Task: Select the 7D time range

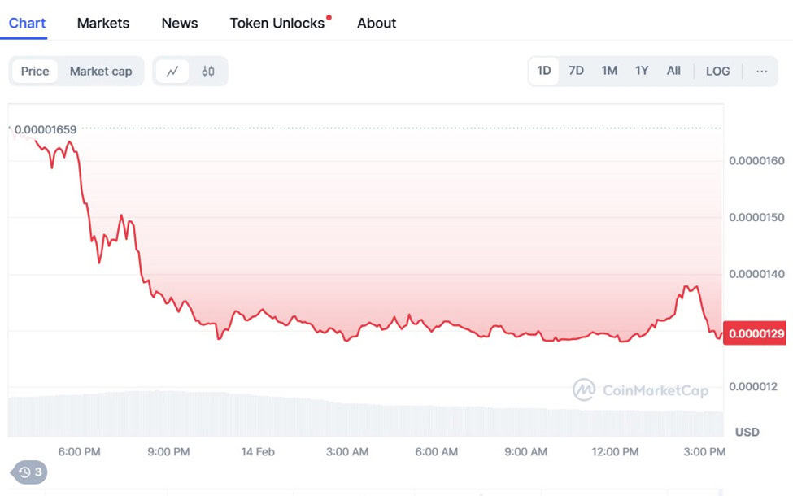Action: pyautogui.click(x=576, y=71)
